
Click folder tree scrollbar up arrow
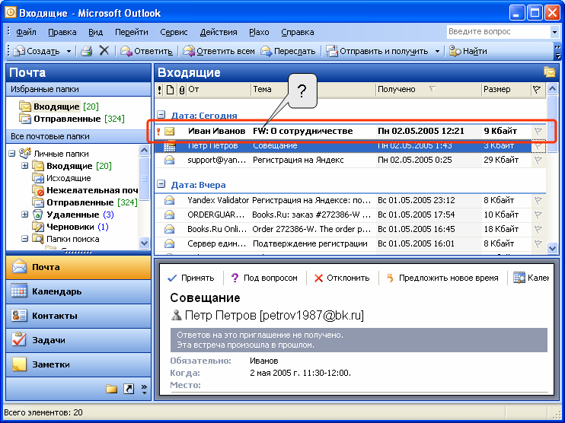click(x=144, y=150)
